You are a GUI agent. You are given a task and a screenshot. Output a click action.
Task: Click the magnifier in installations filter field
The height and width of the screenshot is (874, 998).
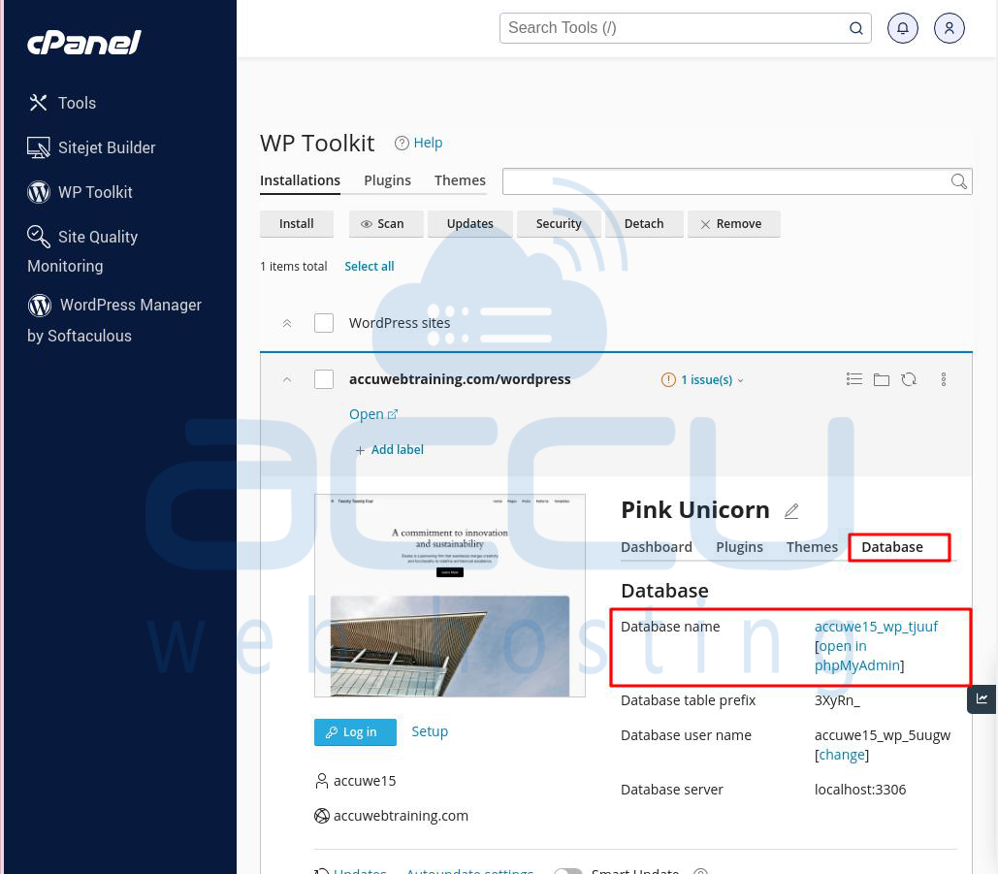pyautogui.click(x=958, y=181)
